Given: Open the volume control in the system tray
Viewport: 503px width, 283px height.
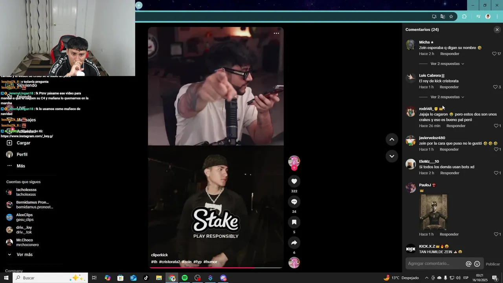Looking at the screenshot, I should tap(458, 278).
